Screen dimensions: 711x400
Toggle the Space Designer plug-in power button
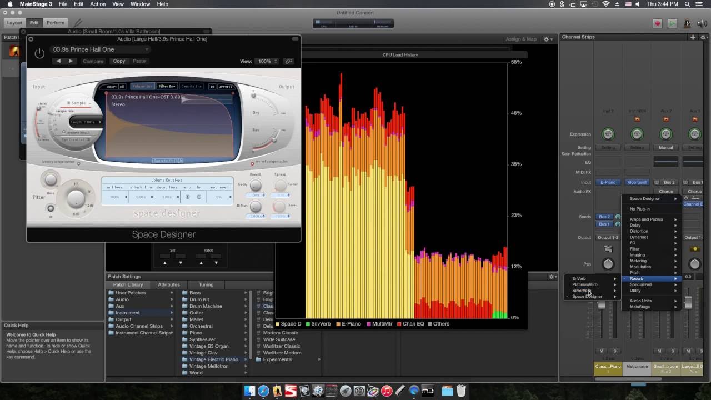[x=39, y=54]
